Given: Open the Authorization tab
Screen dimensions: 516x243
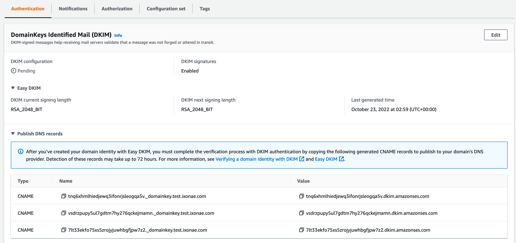Looking at the screenshot, I should tap(117, 8).
